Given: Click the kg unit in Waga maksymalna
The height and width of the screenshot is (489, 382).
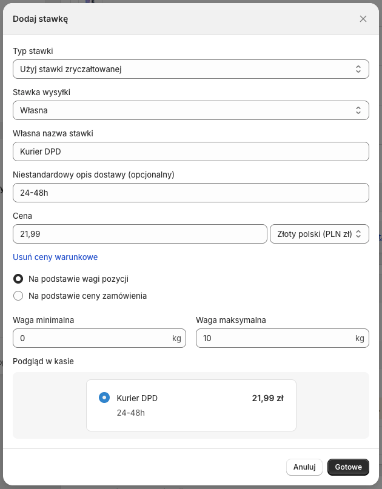Looking at the screenshot, I should 360,338.
